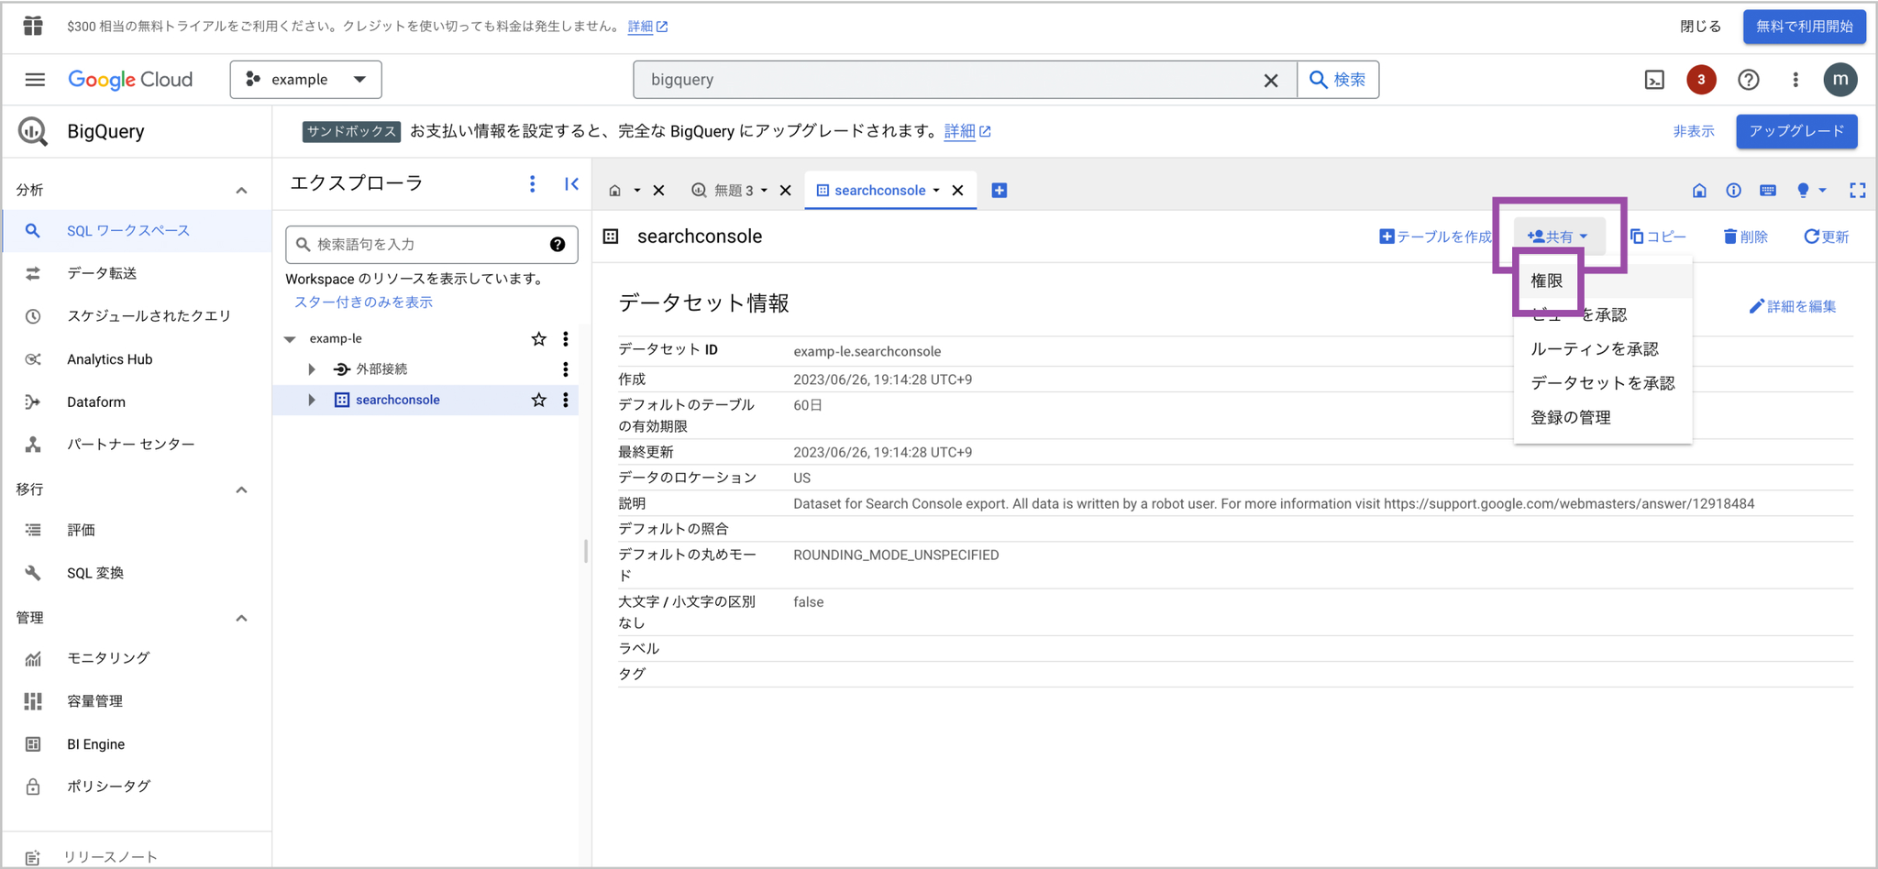Open the searchconsole tab dropdown arrow

(x=936, y=191)
